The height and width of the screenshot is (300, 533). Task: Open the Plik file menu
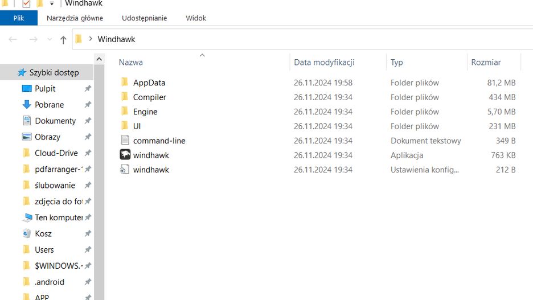[x=19, y=18]
